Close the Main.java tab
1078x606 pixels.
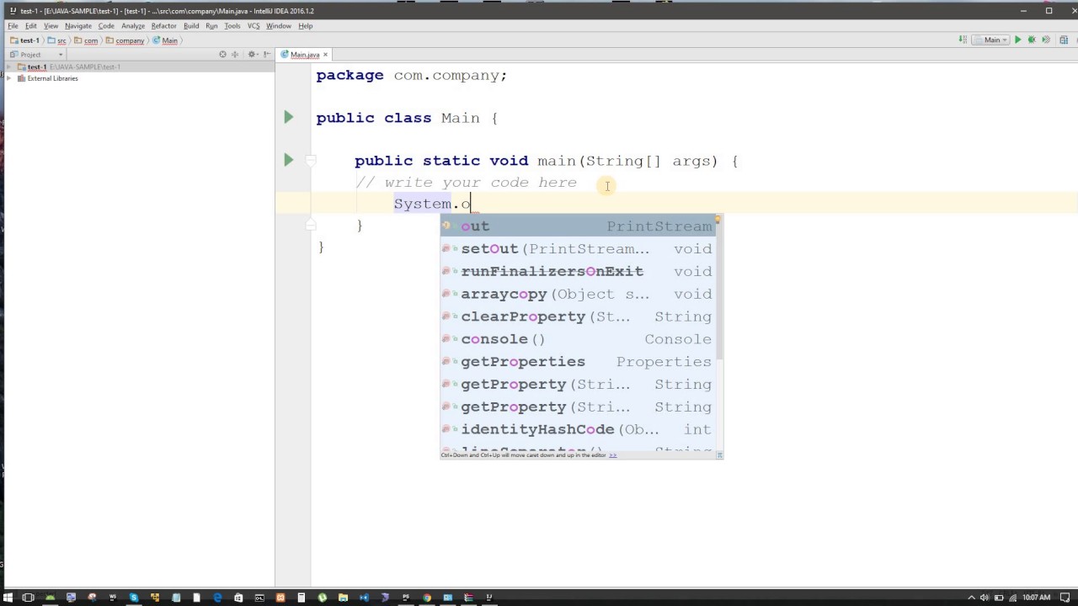(x=325, y=55)
